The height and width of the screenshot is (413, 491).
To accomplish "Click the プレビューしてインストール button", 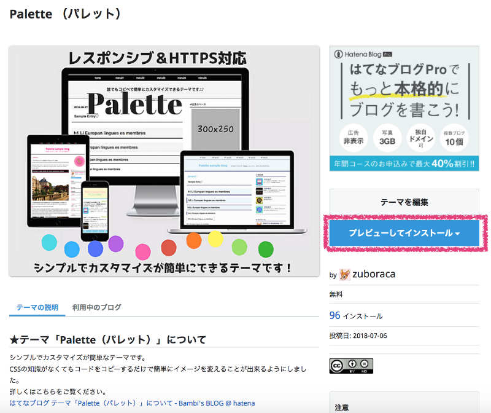I will click(404, 233).
